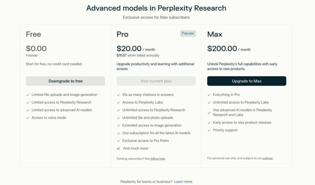Open the billing help link

coord(158,159)
